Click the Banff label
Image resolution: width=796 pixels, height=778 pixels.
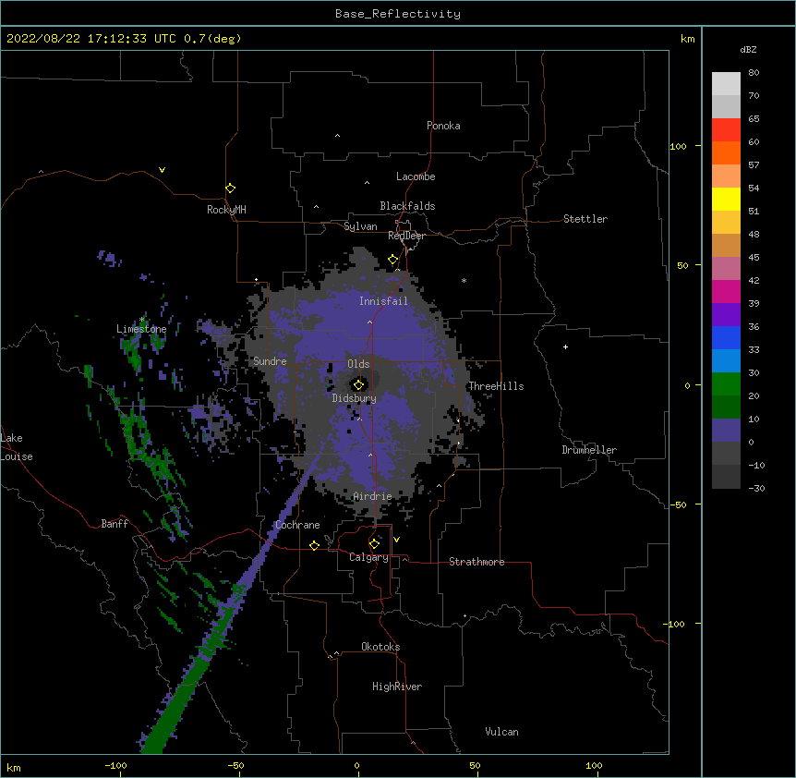[115, 524]
